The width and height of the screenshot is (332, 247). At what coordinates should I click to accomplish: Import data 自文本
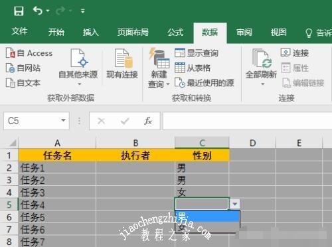[x=23, y=83]
